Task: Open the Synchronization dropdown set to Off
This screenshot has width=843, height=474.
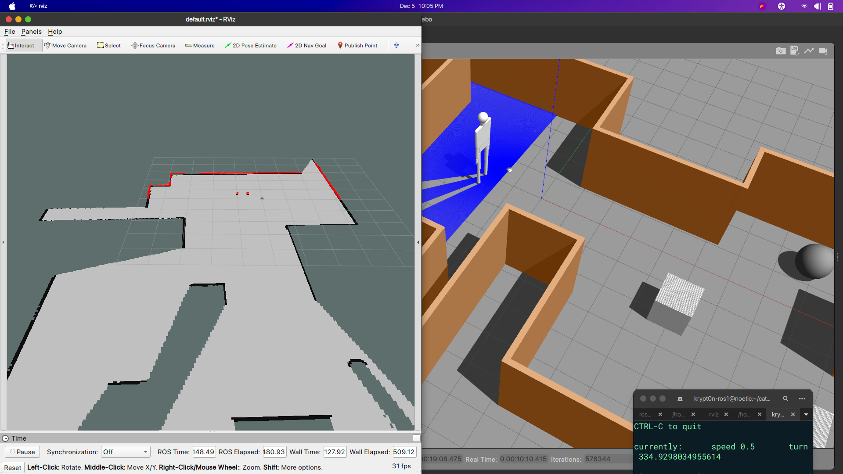Action: pyautogui.click(x=126, y=452)
